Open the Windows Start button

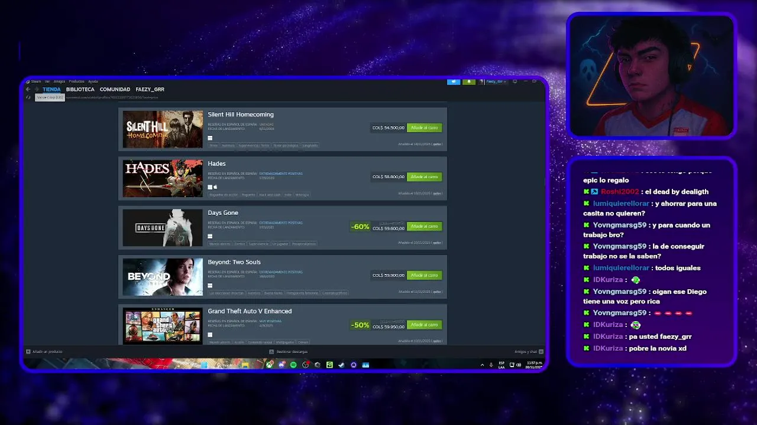point(204,365)
